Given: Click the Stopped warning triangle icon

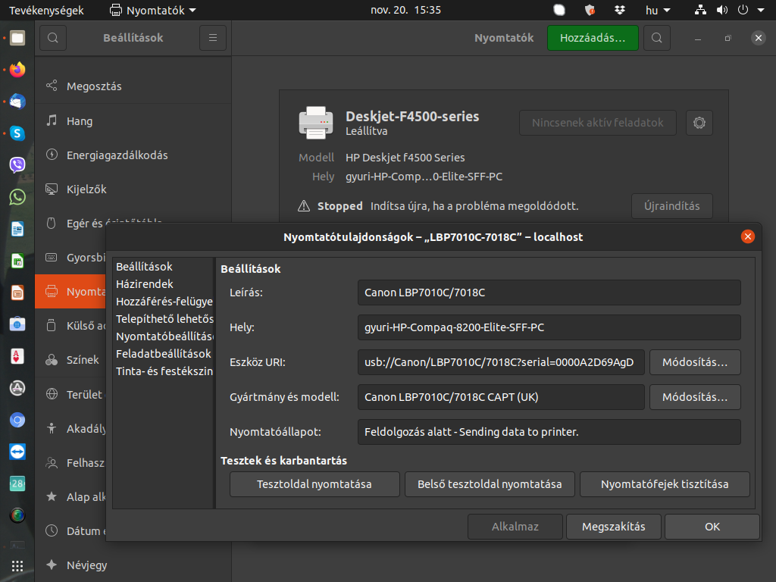Looking at the screenshot, I should tap(304, 206).
